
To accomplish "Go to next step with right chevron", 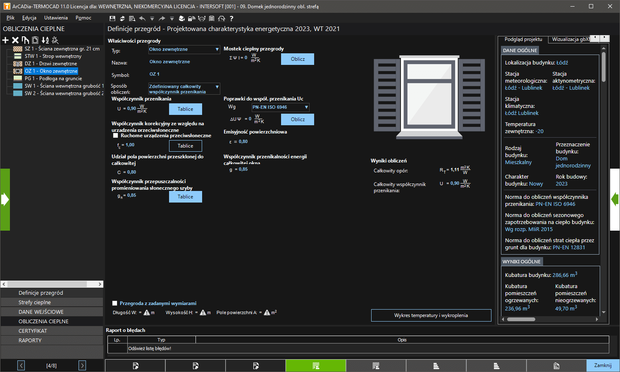I will pyautogui.click(x=82, y=365).
